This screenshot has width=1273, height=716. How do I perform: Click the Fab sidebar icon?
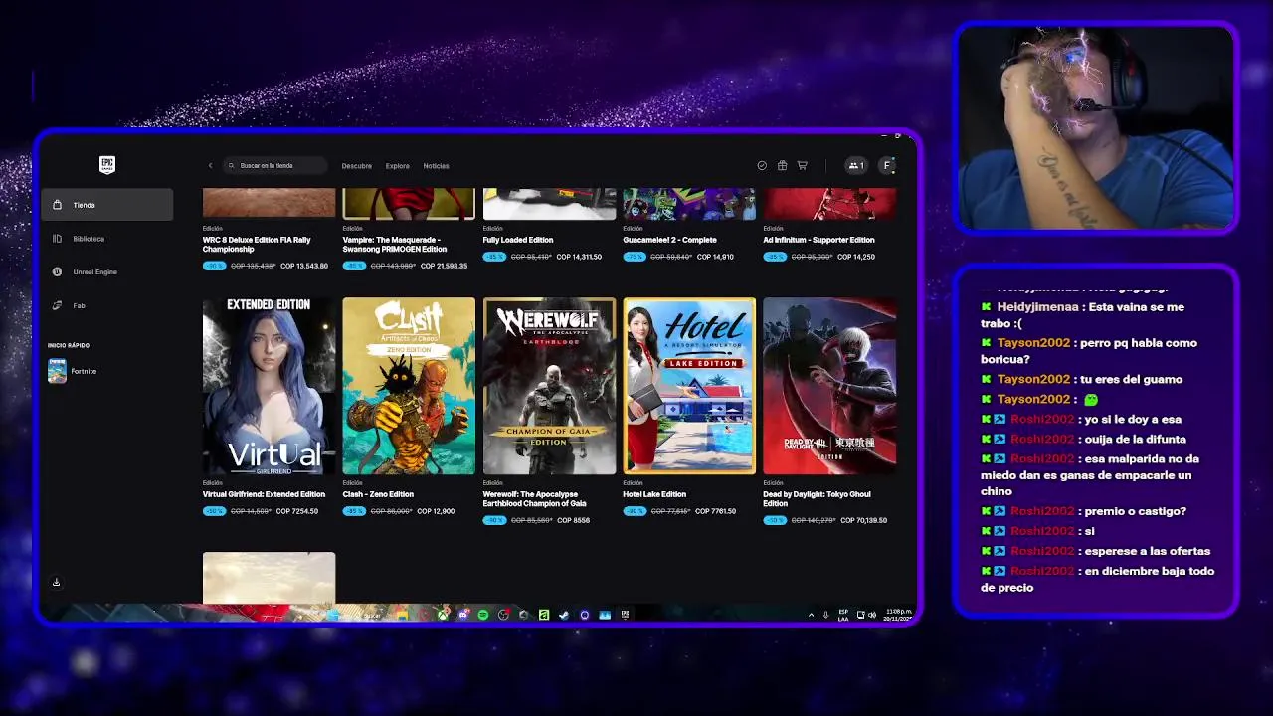57,305
